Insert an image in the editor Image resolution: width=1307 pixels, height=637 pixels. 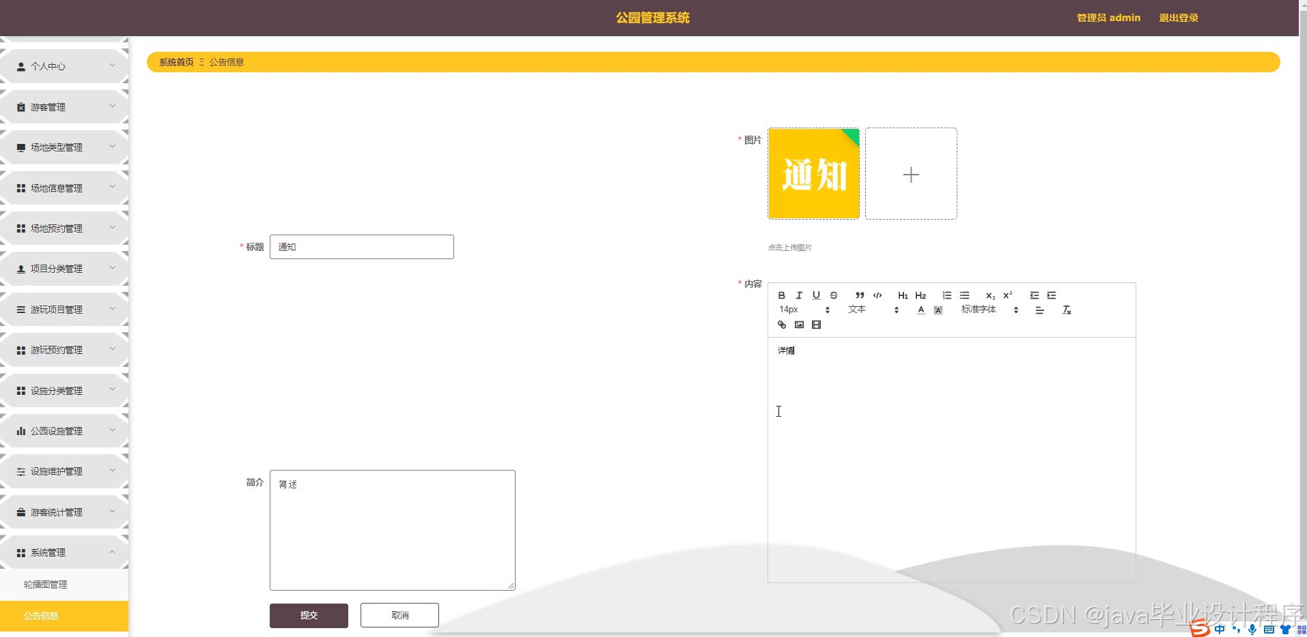(799, 325)
